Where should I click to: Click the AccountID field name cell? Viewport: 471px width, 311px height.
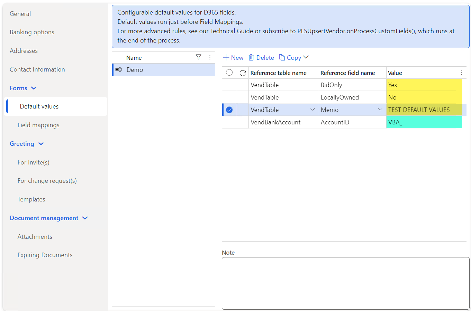click(x=352, y=122)
